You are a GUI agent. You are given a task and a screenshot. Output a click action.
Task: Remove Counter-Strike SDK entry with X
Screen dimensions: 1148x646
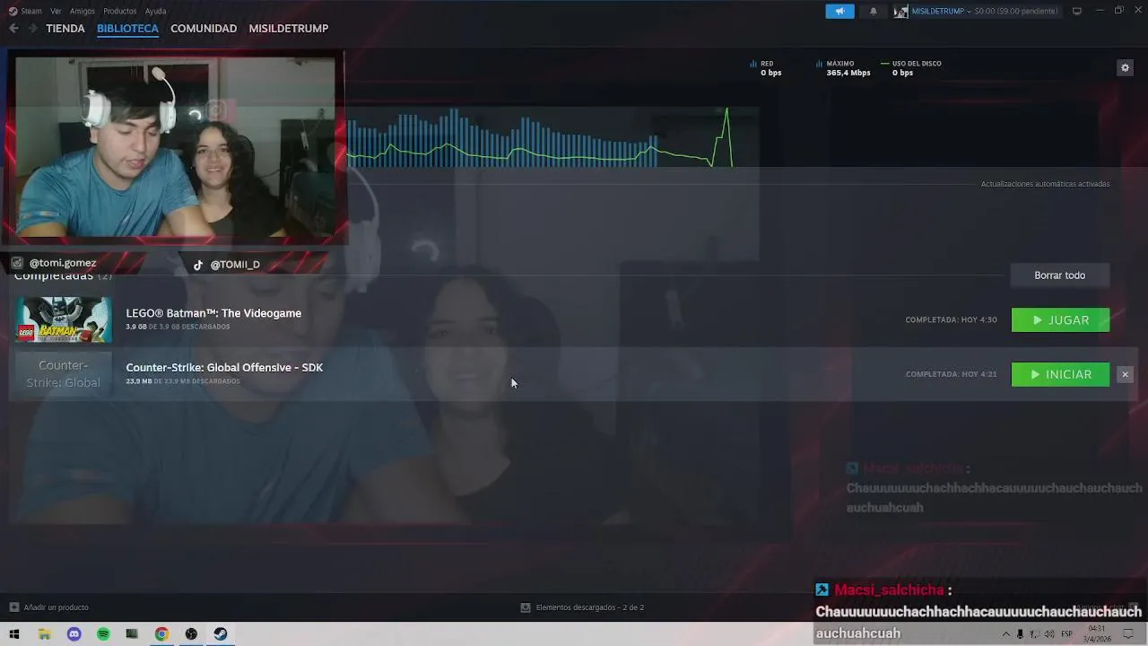tap(1125, 374)
